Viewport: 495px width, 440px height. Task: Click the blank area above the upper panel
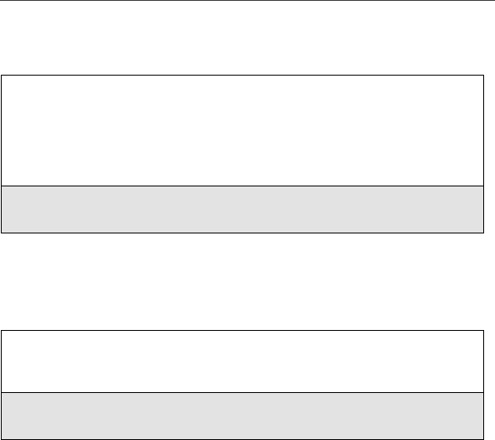click(x=242, y=38)
